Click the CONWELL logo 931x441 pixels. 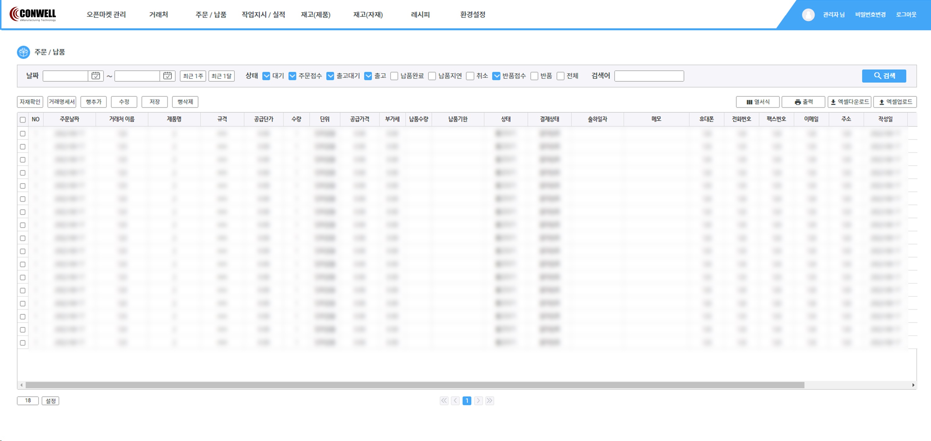(x=33, y=15)
